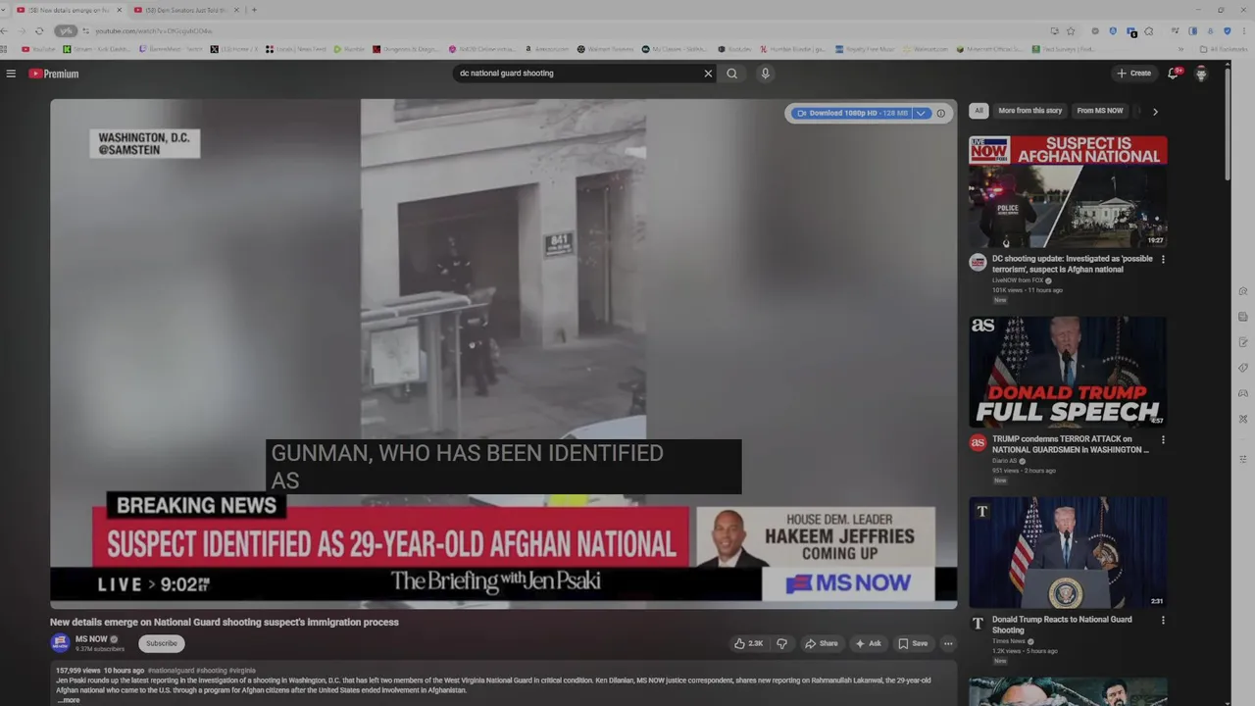The width and height of the screenshot is (1255, 706).
Task: Switch to Dem Senators browser tab
Action: (186, 10)
